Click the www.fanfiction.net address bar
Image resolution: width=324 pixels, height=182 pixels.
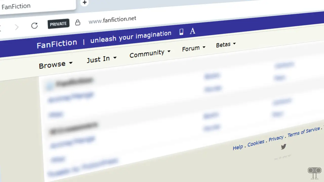[112, 20]
